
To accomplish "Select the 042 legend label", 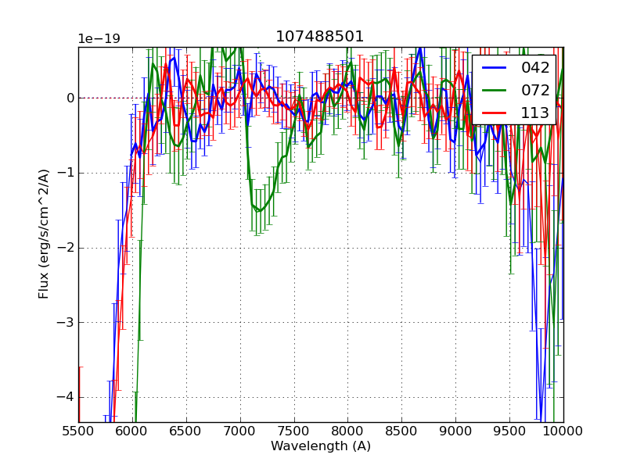I will click(535, 67).
